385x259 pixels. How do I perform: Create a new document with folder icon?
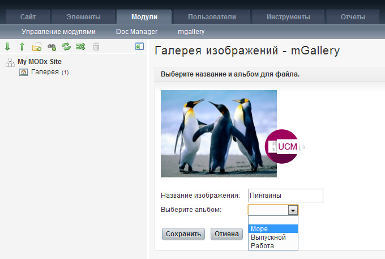[37, 46]
